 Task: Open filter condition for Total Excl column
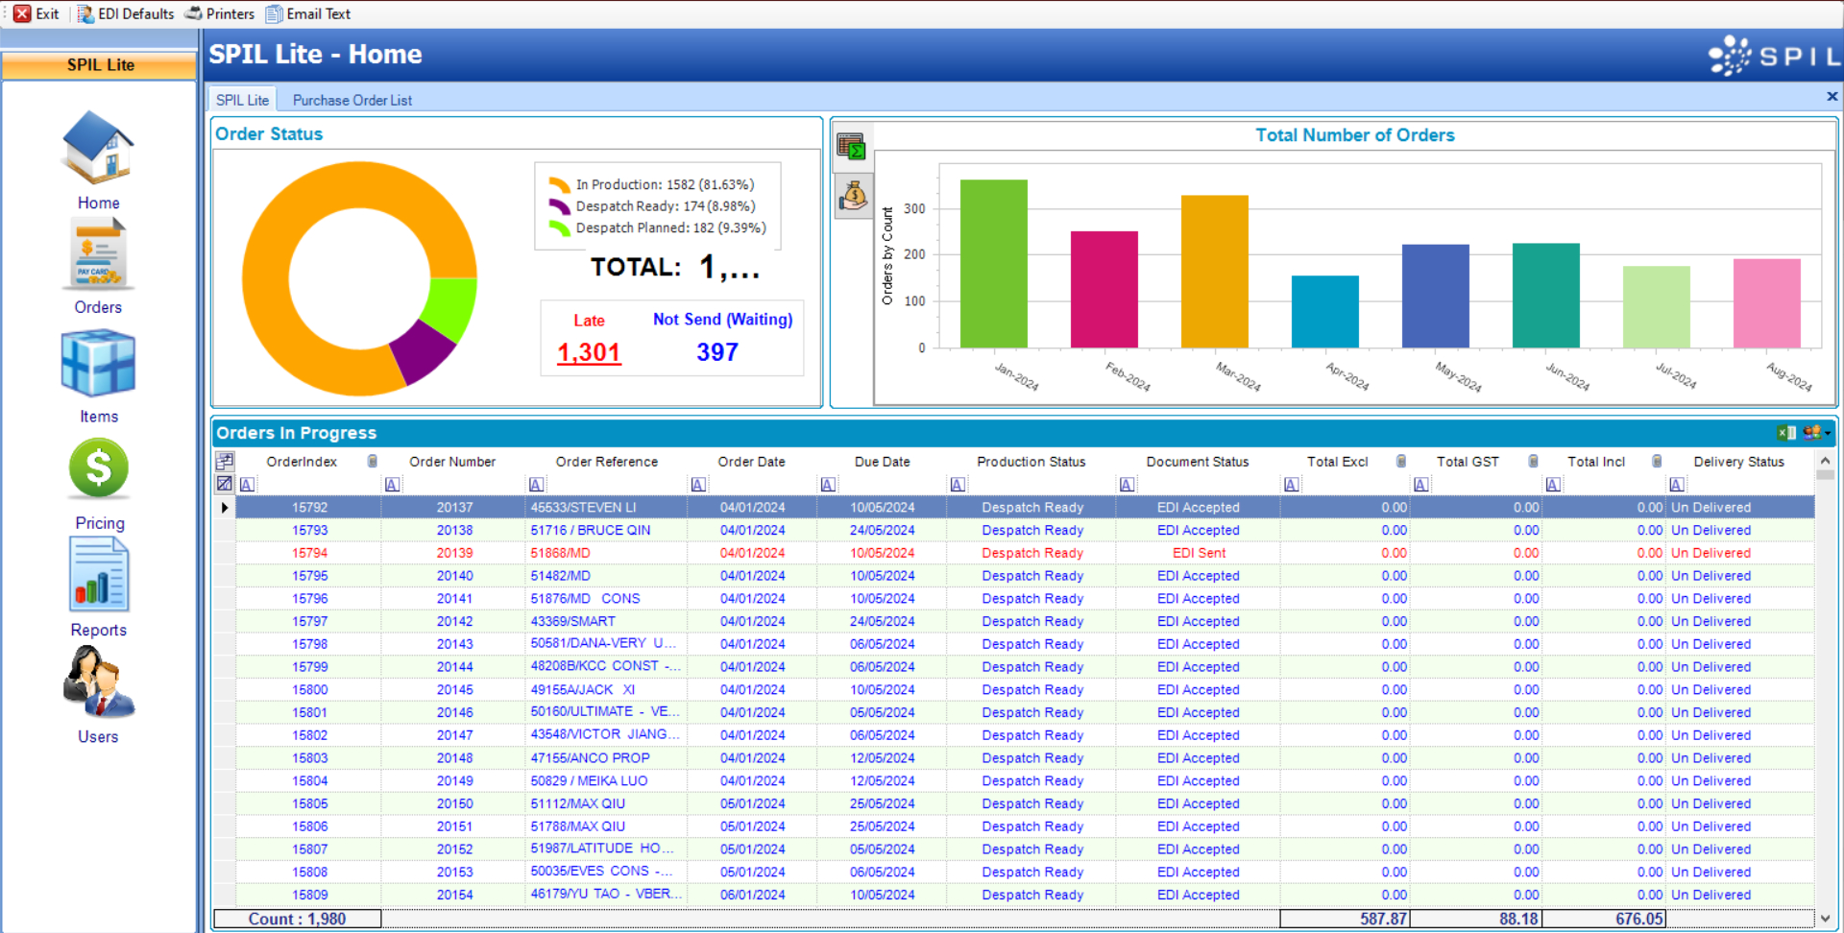click(x=1291, y=485)
